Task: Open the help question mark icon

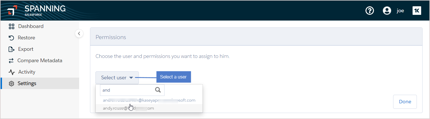Action: pos(370,11)
